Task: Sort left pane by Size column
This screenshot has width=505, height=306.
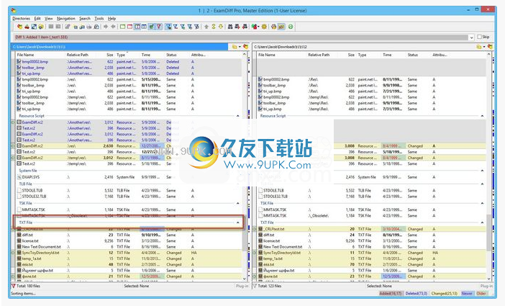Action: [110, 55]
